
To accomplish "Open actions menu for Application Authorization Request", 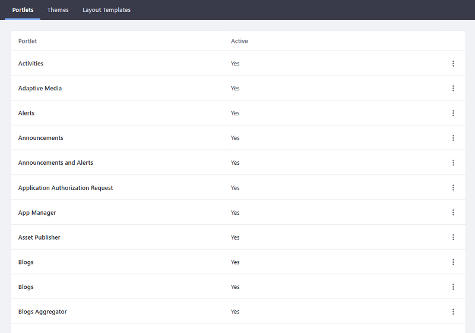I will click(x=453, y=188).
